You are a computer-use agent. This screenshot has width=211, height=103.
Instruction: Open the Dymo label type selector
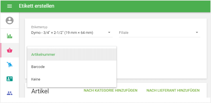coord(72,33)
